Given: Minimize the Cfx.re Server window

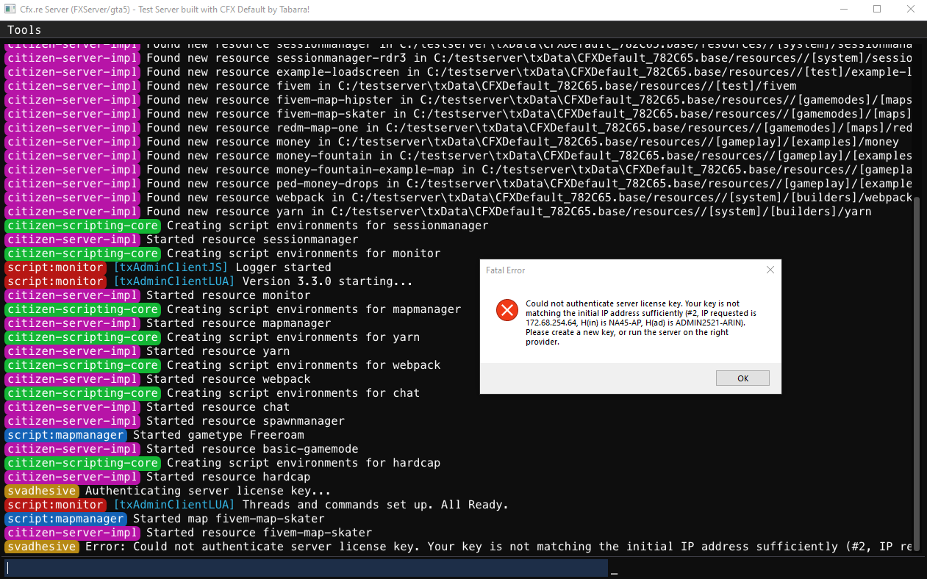Looking at the screenshot, I should [x=842, y=10].
